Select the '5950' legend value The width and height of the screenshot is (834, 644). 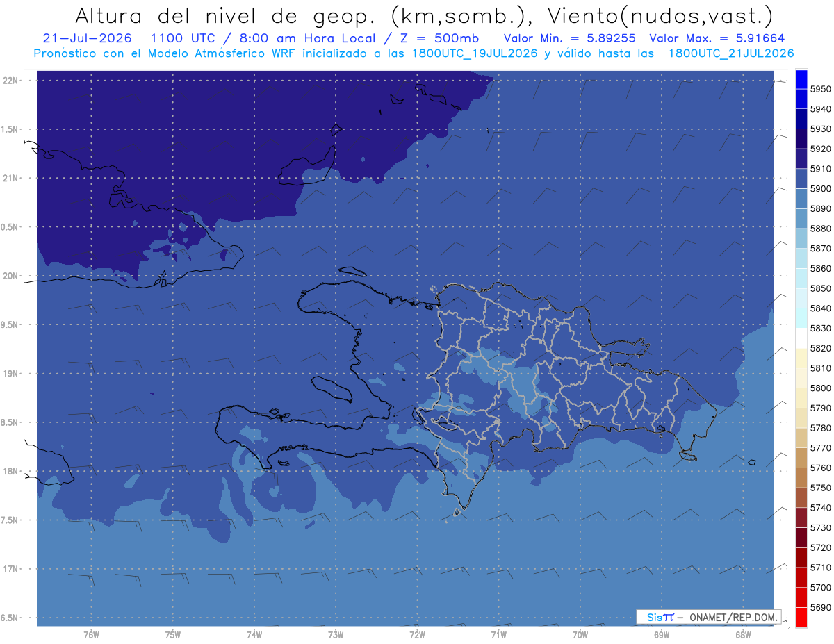point(821,89)
